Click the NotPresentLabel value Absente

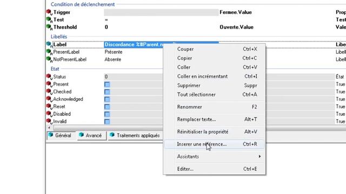click(x=113, y=59)
